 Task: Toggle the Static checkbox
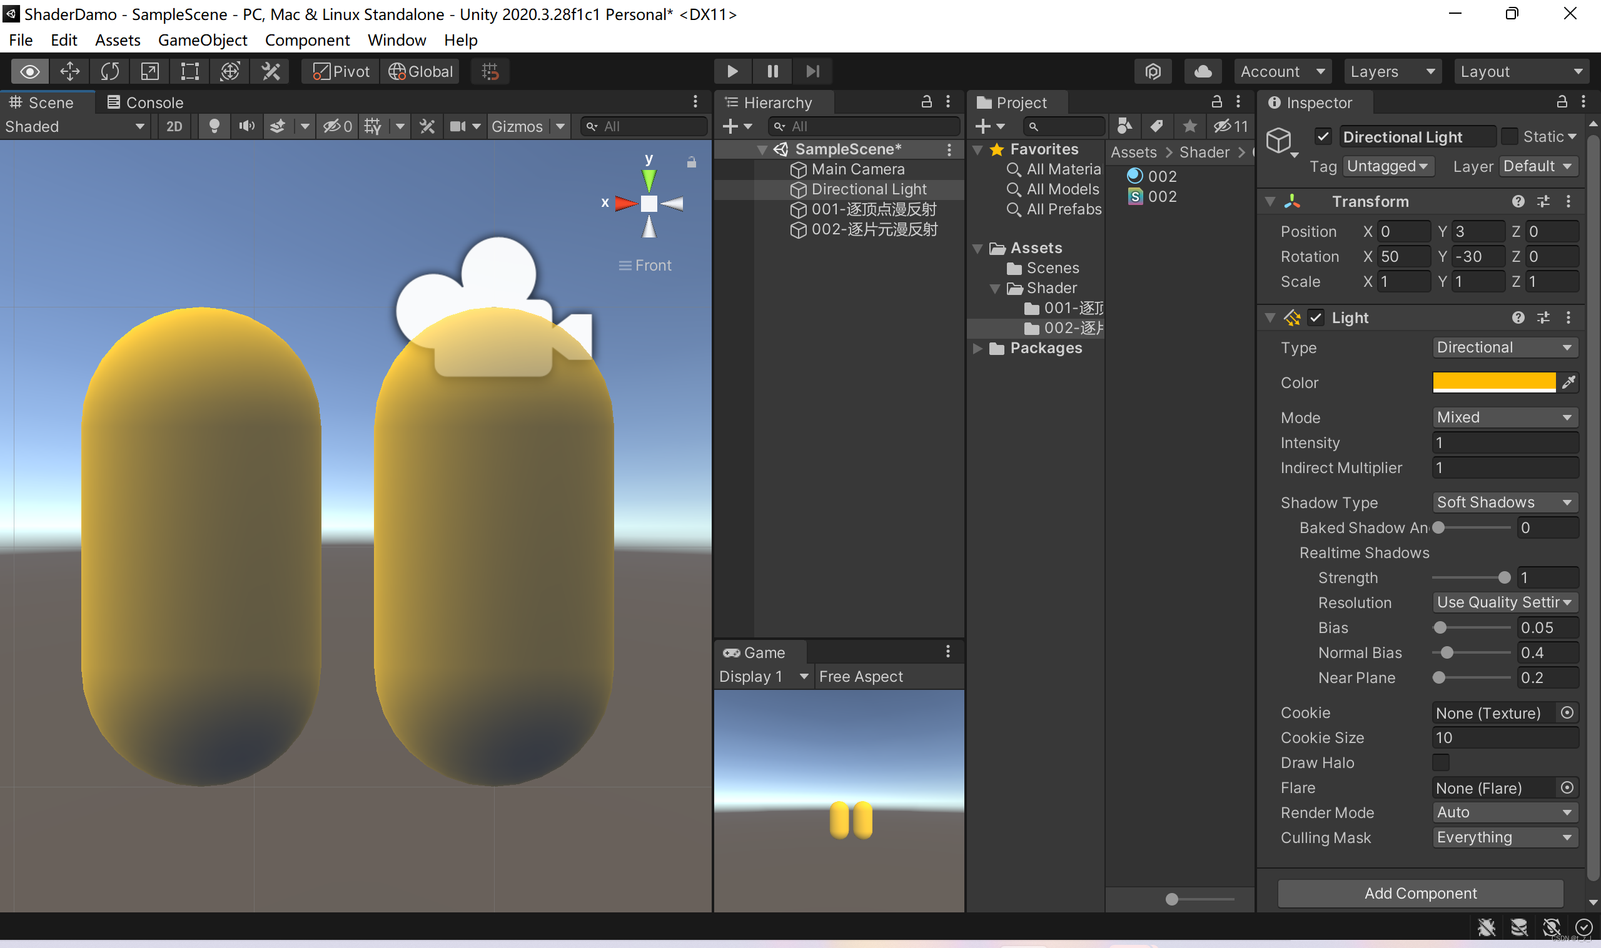pos(1509,137)
